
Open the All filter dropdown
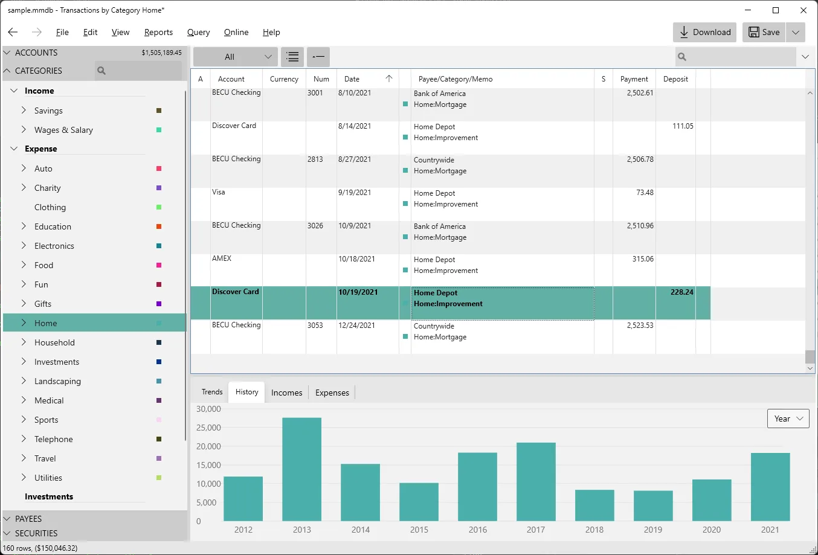point(236,57)
